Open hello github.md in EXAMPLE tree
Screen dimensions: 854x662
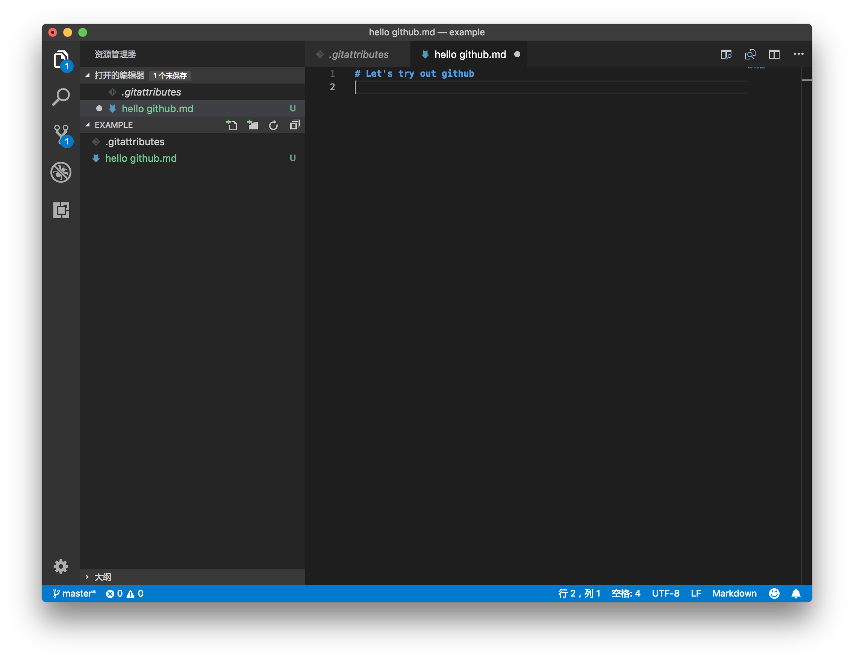point(141,158)
